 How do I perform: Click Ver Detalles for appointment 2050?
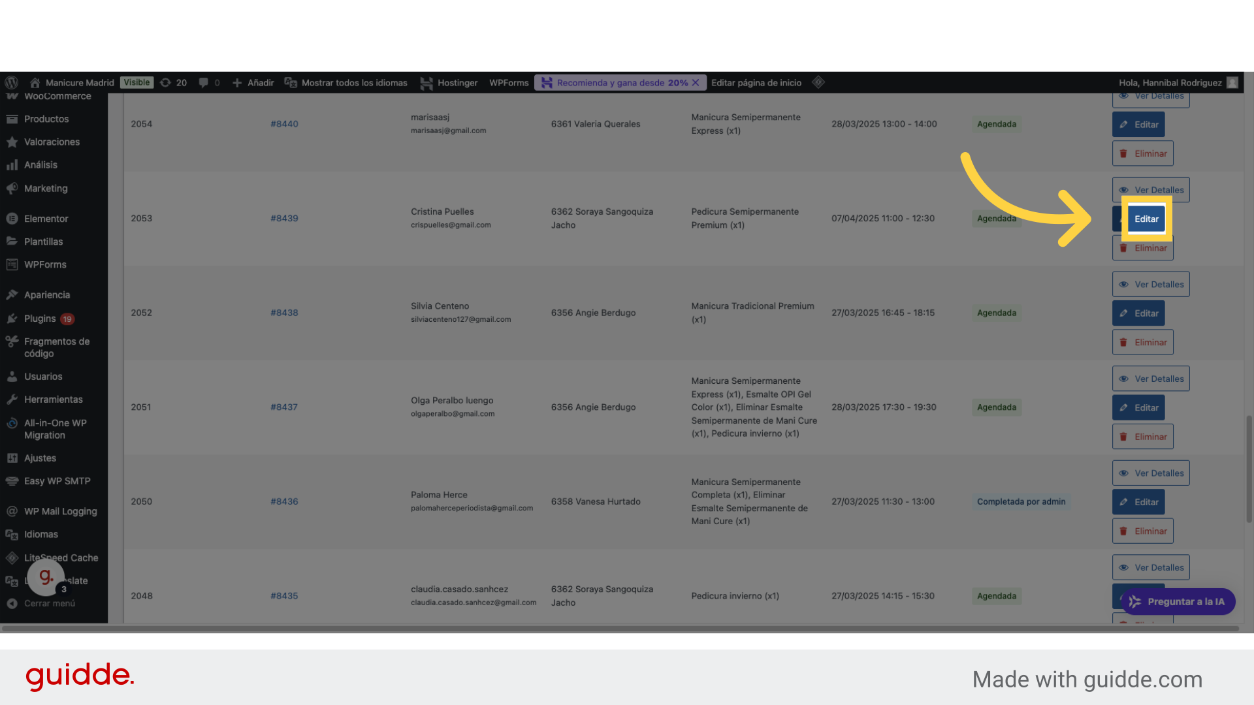pyautogui.click(x=1151, y=473)
